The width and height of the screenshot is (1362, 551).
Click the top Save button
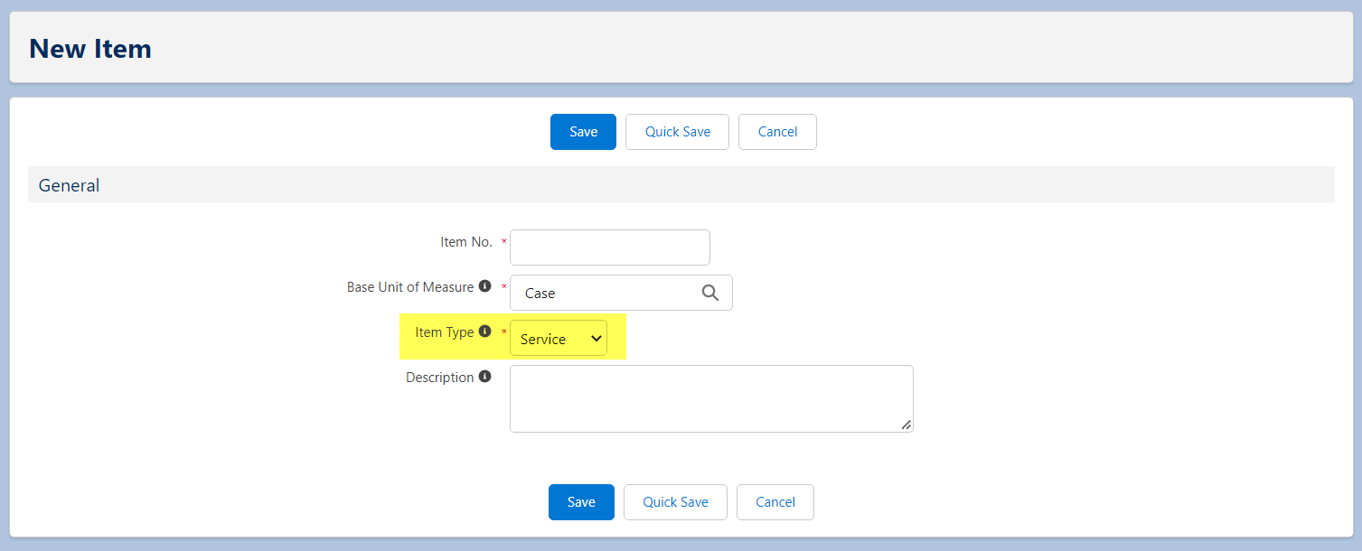coord(583,132)
